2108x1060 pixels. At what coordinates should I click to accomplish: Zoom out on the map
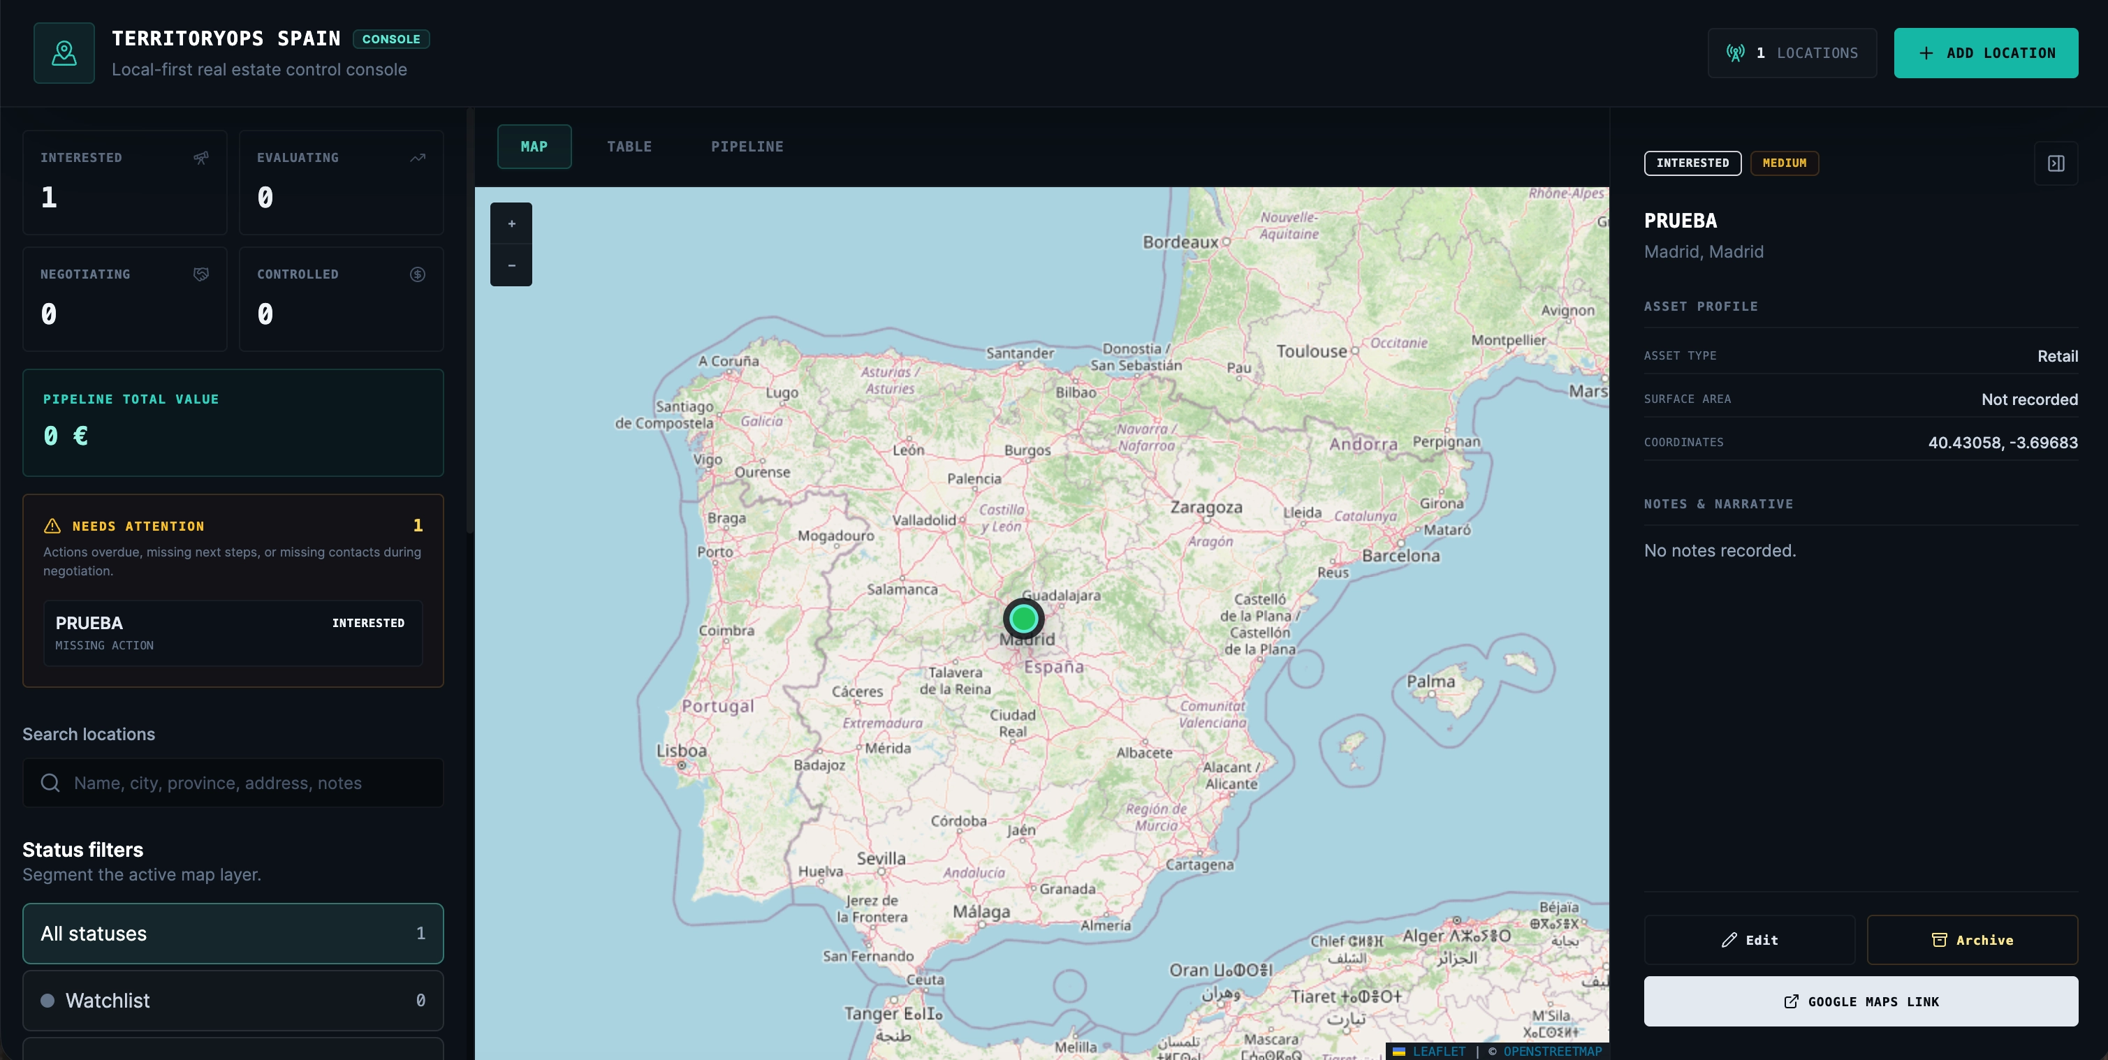511,265
